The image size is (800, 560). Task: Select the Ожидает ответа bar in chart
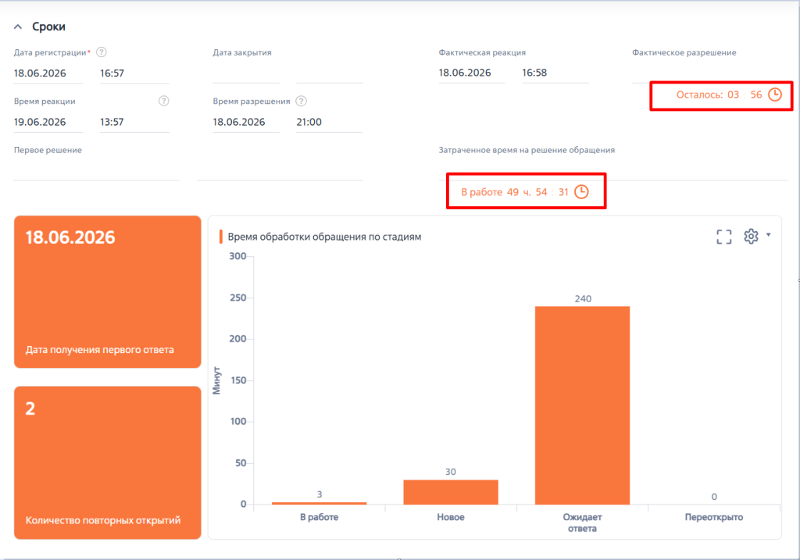[x=582, y=405]
